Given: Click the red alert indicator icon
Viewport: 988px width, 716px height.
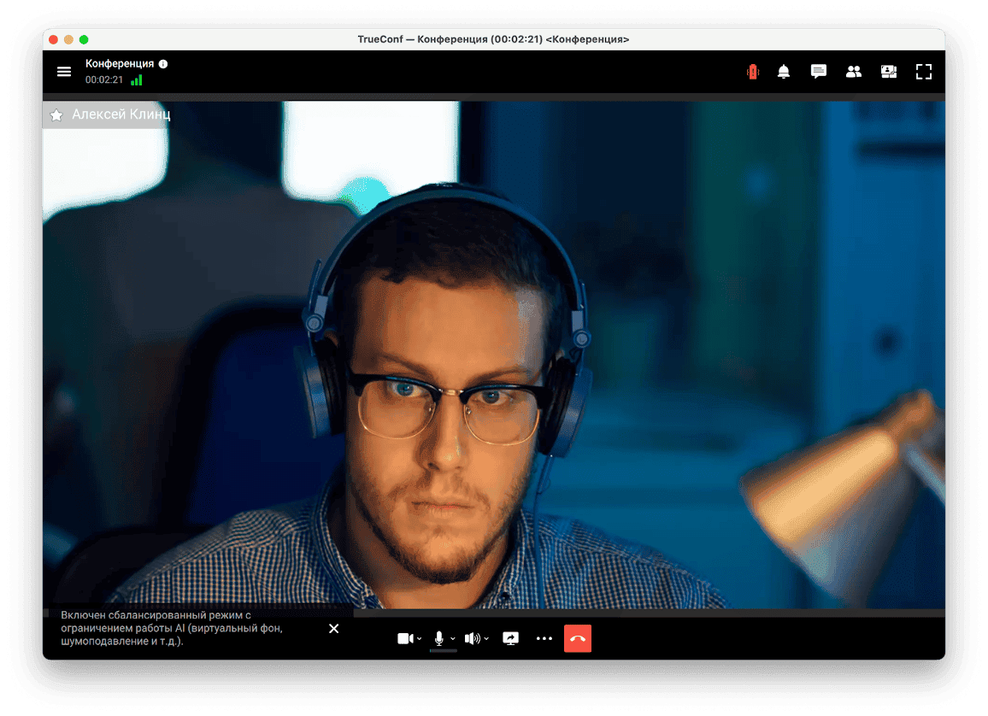Looking at the screenshot, I should tap(752, 72).
